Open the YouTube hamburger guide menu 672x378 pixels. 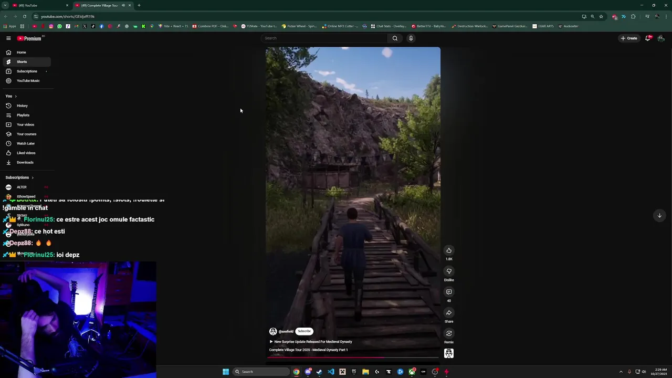(x=8, y=38)
